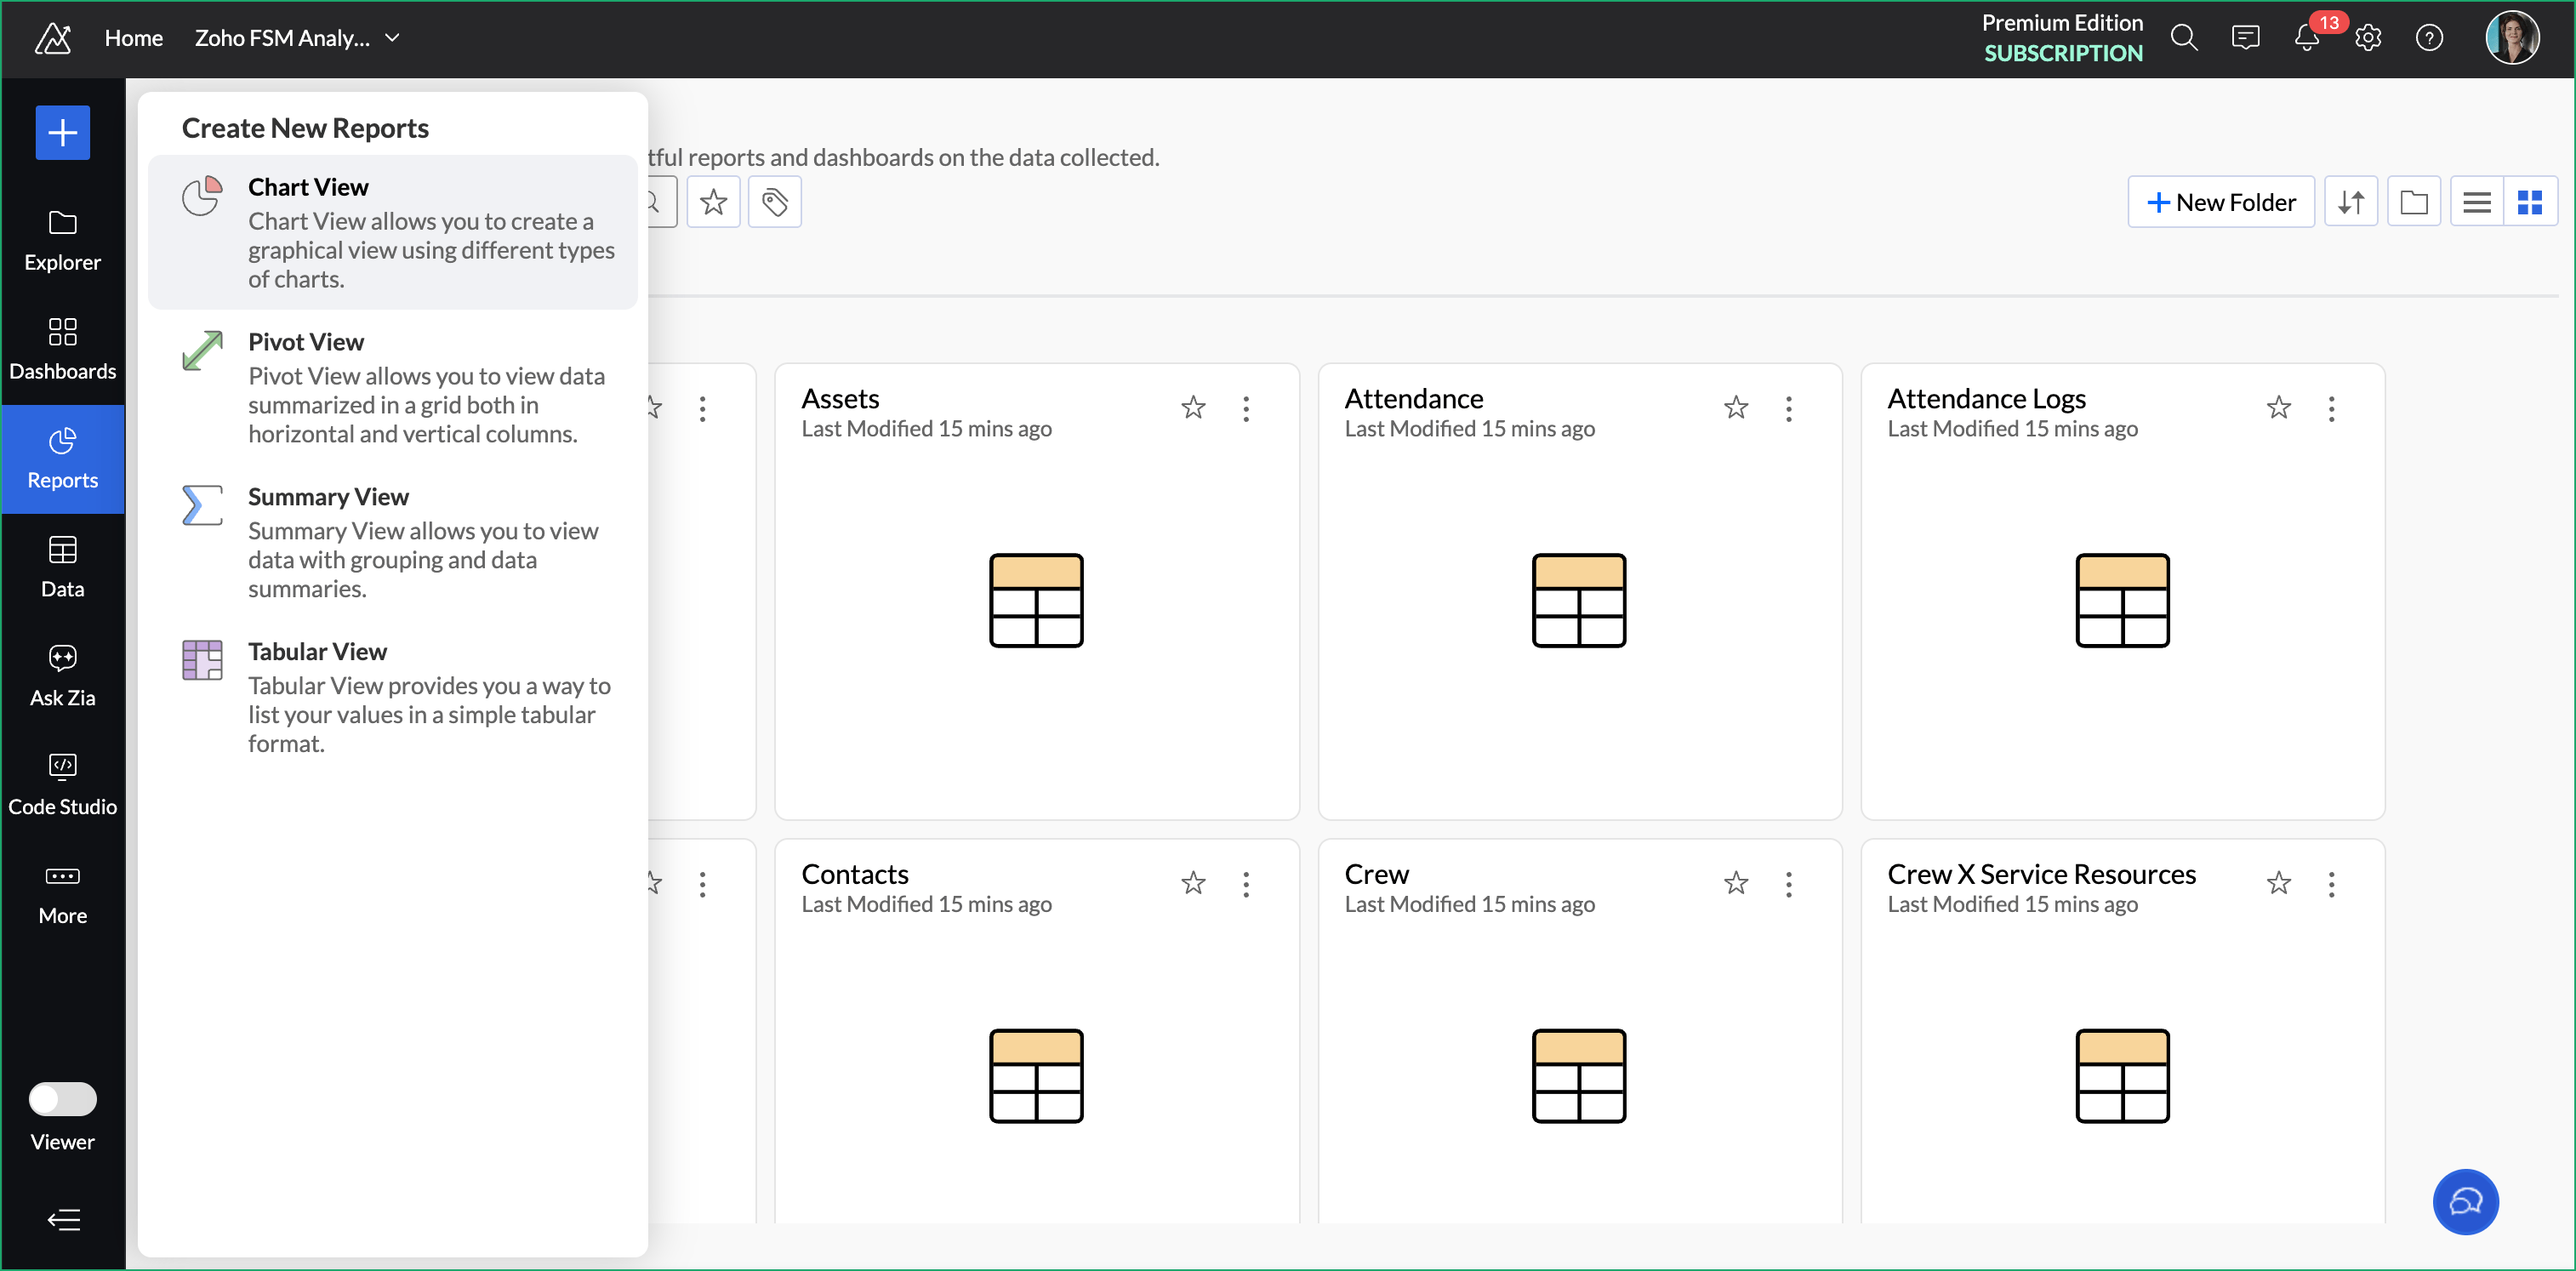Click the blue plus create button
Screen dimensions: 2576x1271
click(x=62, y=132)
